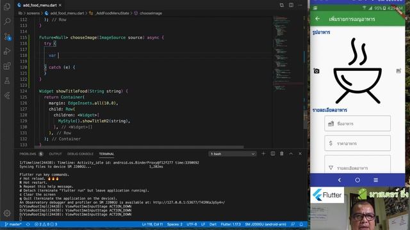Click the master branch in status bar
The width and height of the screenshot is (410, 230).
coord(13,224)
